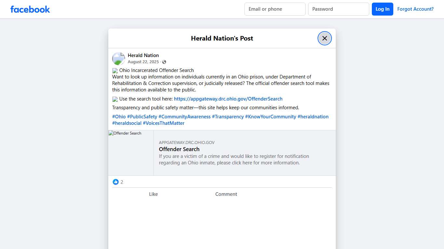This screenshot has height=249, width=444.
Task: Click the Facebook logo
Action: point(30,9)
